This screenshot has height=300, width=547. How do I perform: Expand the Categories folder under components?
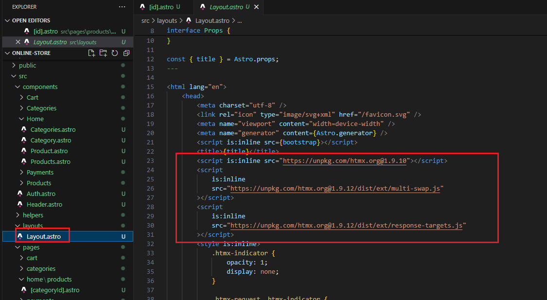[x=21, y=108]
